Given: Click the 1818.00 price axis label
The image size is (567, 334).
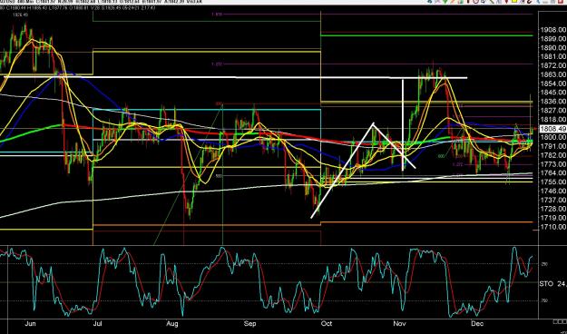Looking at the screenshot, I should click(553, 120).
